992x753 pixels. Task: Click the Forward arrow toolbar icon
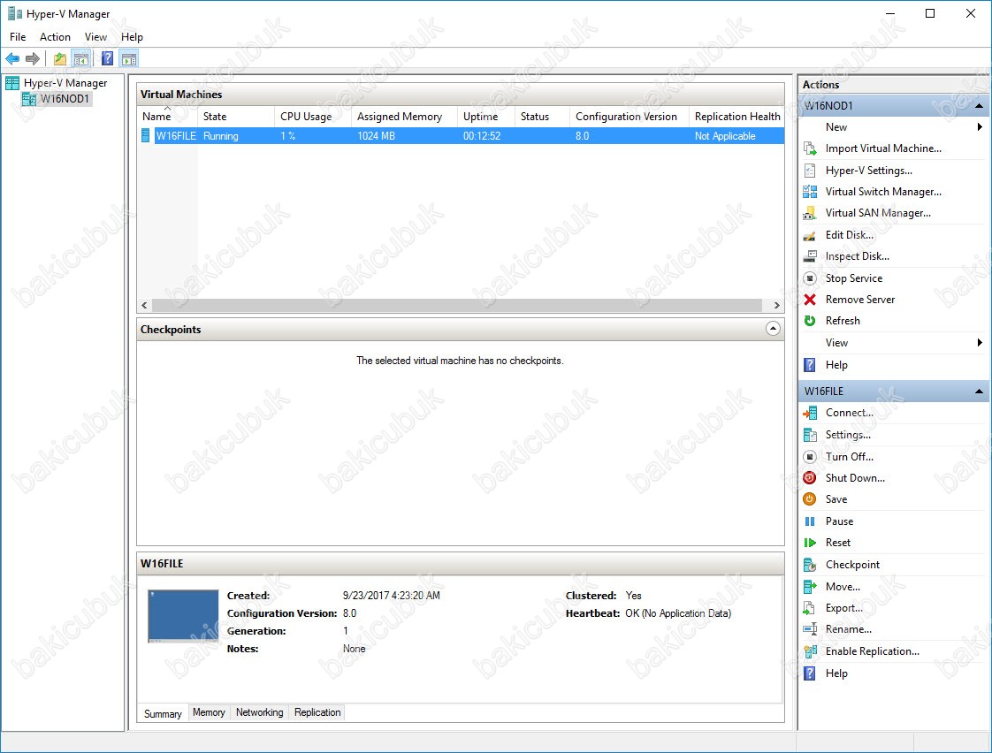tap(32, 59)
